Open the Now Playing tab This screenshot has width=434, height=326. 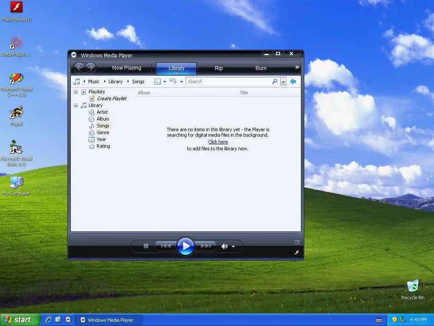[126, 68]
